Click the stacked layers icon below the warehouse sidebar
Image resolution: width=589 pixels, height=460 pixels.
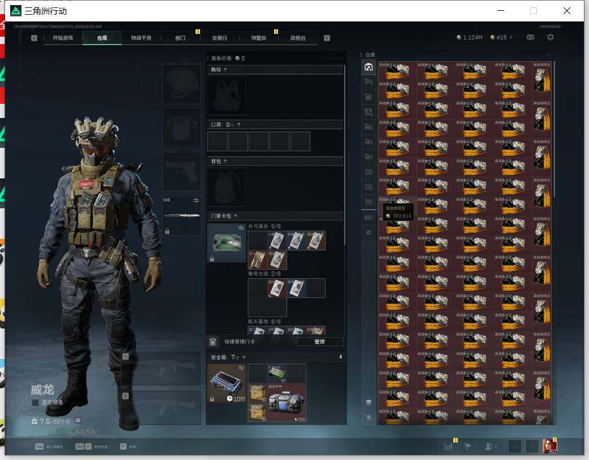369,402
